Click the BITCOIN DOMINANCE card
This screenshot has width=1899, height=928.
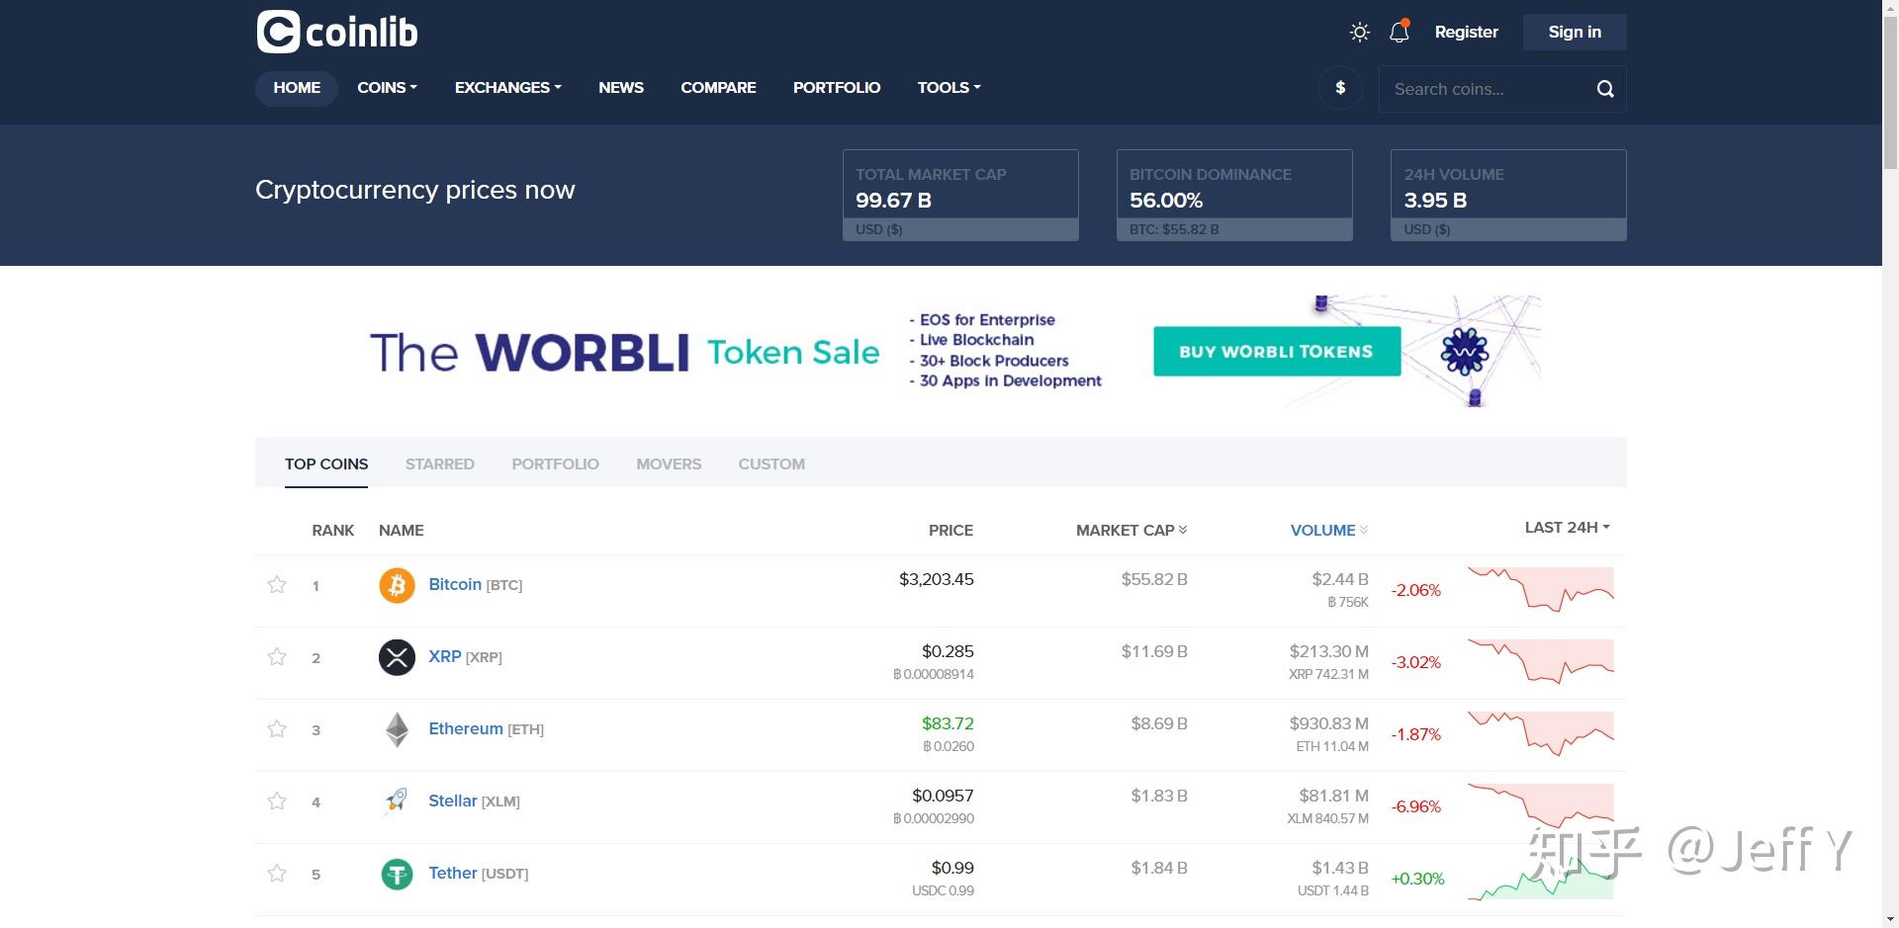pyautogui.click(x=1234, y=195)
